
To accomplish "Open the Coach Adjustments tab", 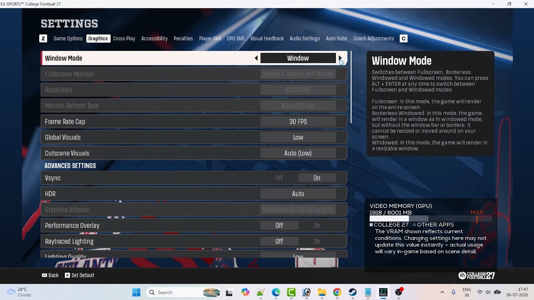I will 374,38.
